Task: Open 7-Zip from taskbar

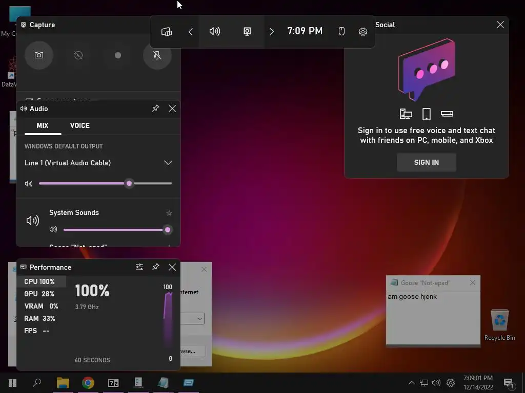Action: (113, 383)
